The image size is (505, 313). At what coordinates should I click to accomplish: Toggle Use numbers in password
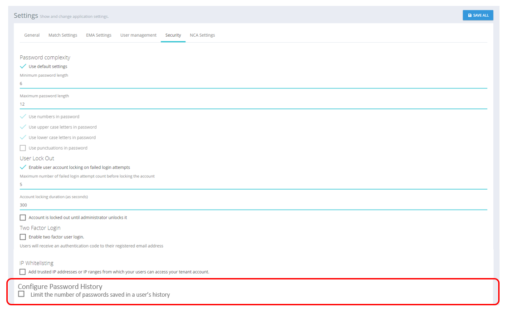[x=23, y=117]
